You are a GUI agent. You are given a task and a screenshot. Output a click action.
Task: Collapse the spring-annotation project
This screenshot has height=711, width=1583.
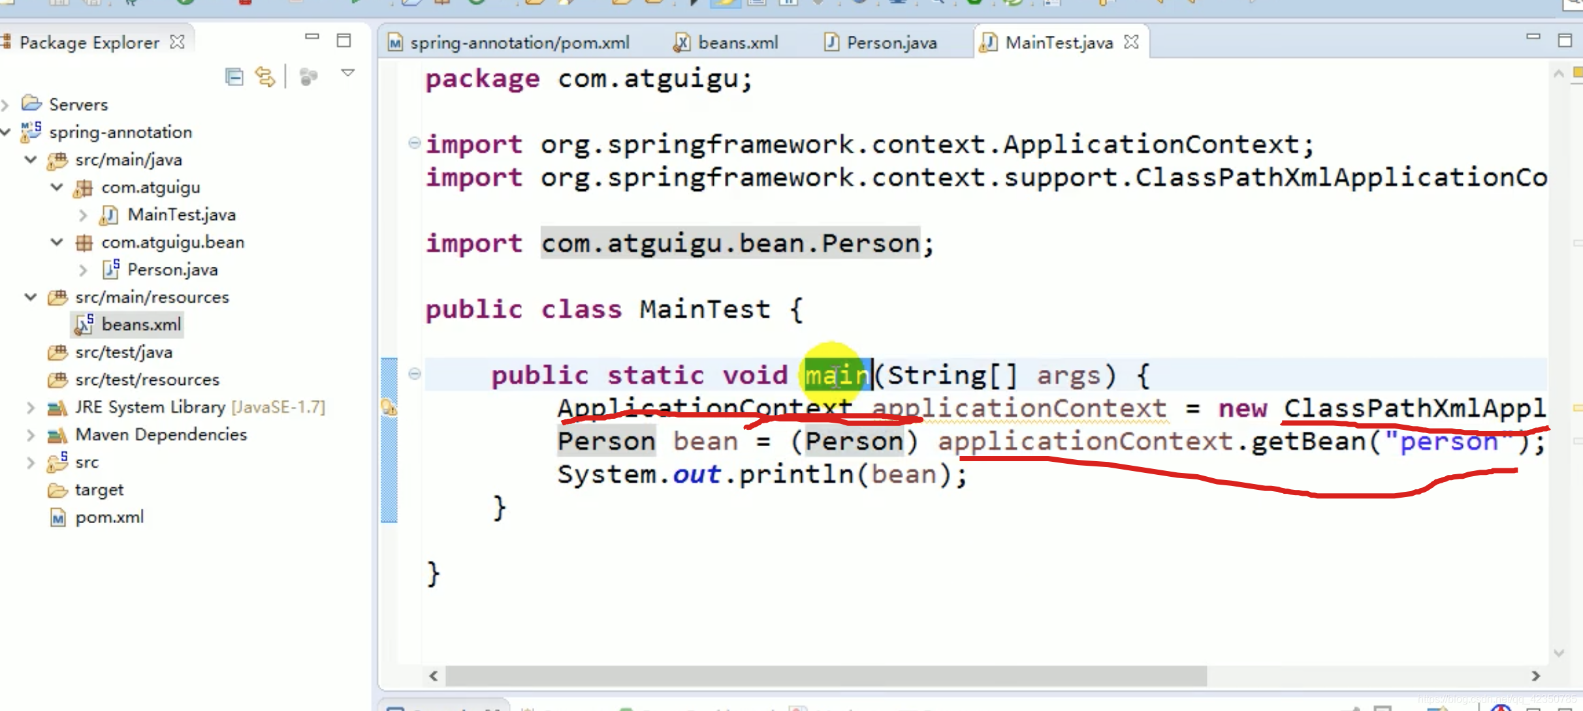(5, 132)
